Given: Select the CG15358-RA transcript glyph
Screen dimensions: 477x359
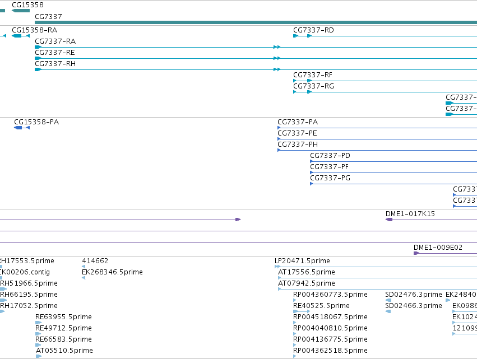Looking at the screenshot, I should 21,36.
